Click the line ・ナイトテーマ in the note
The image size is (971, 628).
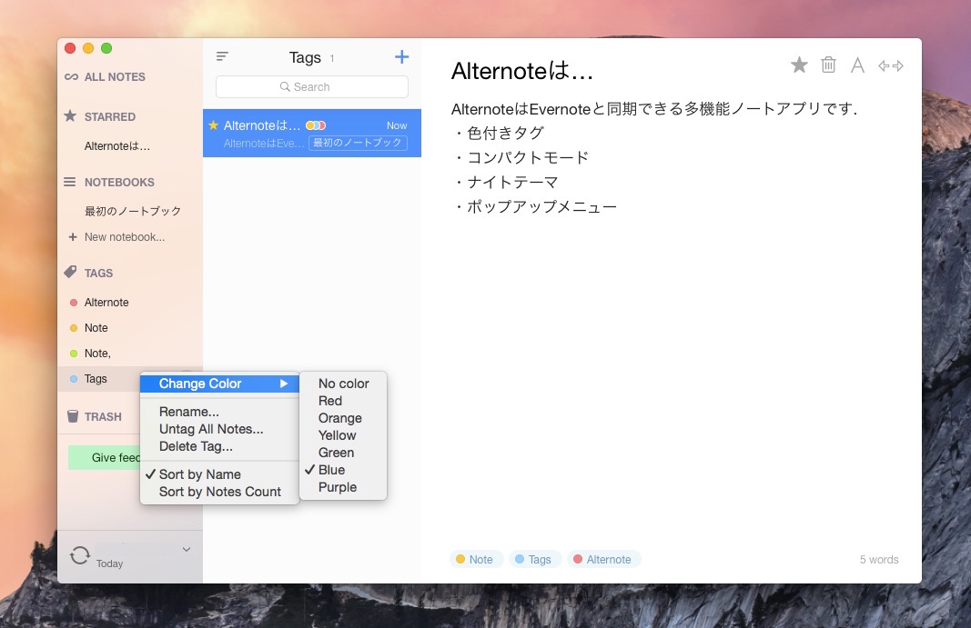(506, 183)
